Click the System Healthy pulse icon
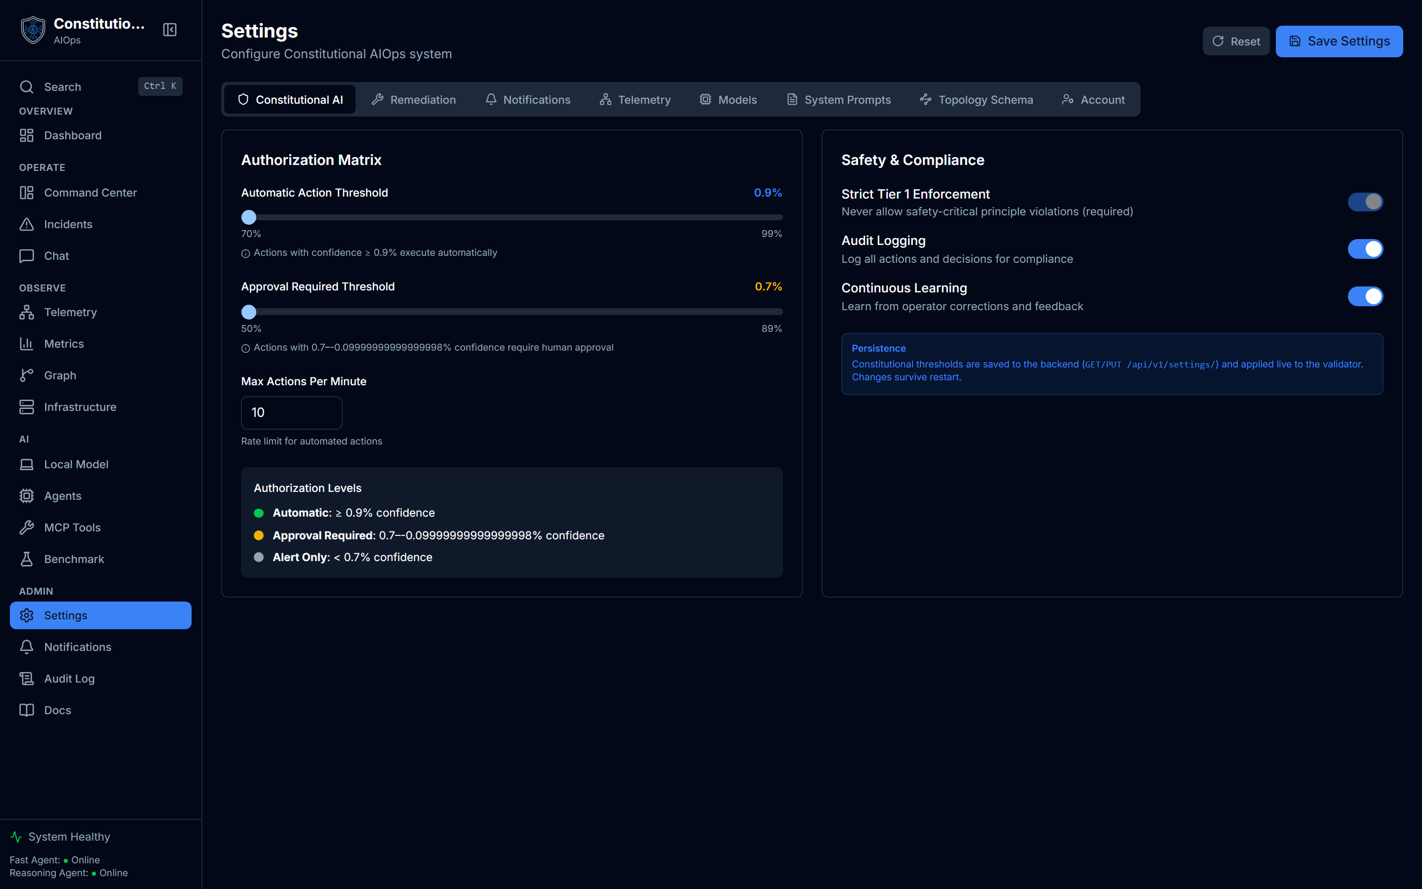The width and height of the screenshot is (1422, 889). tap(16, 837)
